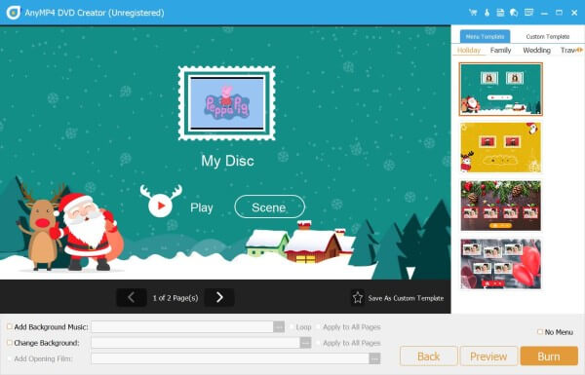Select the Wedding category tab
The width and height of the screenshot is (585, 375).
coord(536,50)
